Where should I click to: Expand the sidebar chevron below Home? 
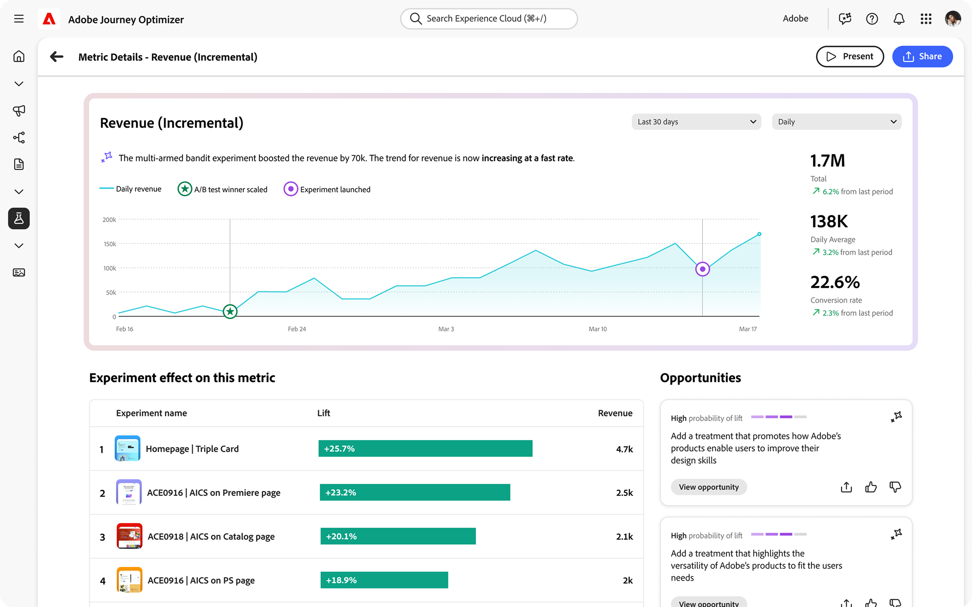[x=19, y=84]
